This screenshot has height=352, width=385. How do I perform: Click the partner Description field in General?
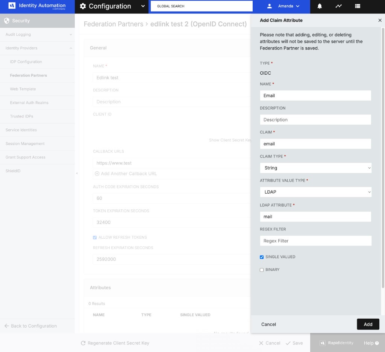pyautogui.click(x=172, y=102)
